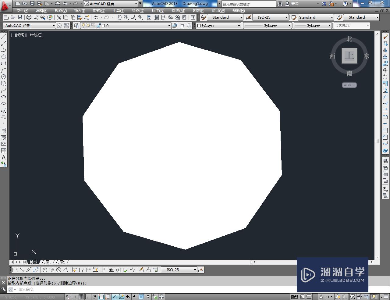Toggle Lineweight display in the status bar
Image resolution: width=390 pixels, height=300 pixels.
pos(135,297)
